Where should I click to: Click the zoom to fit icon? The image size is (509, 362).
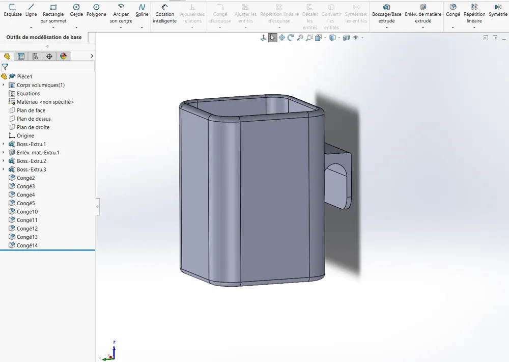tap(300, 37)
